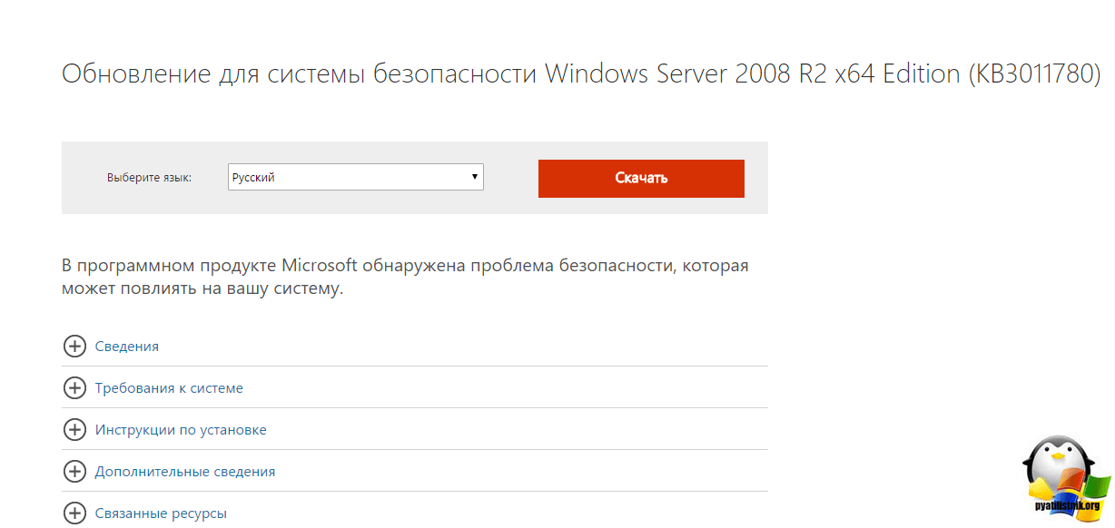Click plus icon beside Инструкции по установке

[74, 430]
